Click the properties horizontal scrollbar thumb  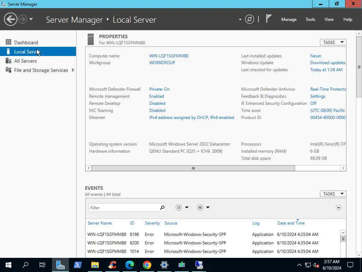coord(193,168)
